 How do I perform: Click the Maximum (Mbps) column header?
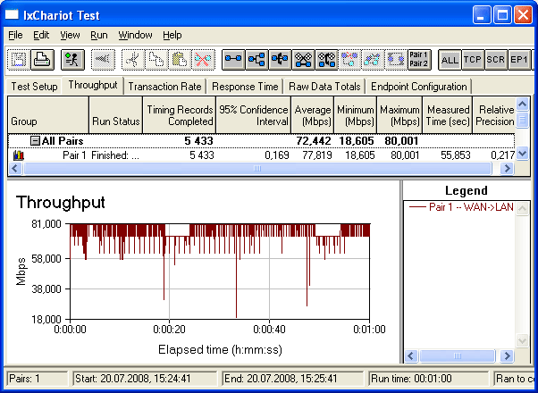click(x=399, y=115)
